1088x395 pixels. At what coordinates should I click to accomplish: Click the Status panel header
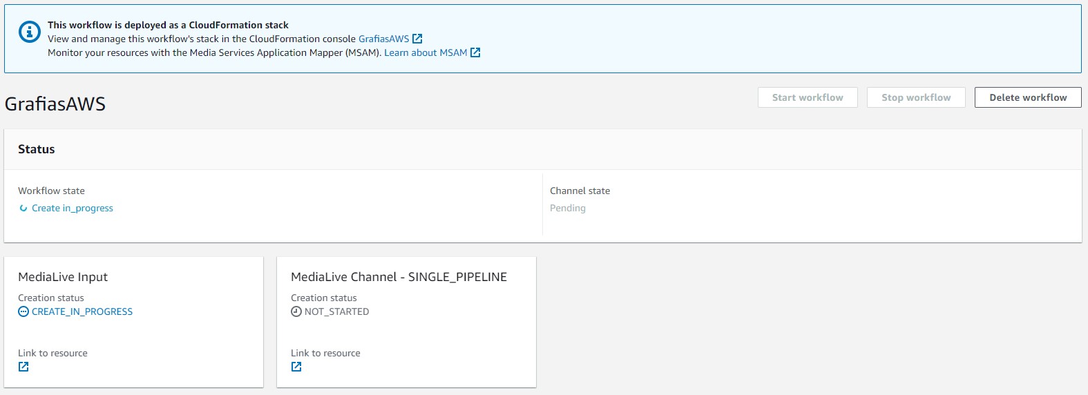[x=543, y=149]
